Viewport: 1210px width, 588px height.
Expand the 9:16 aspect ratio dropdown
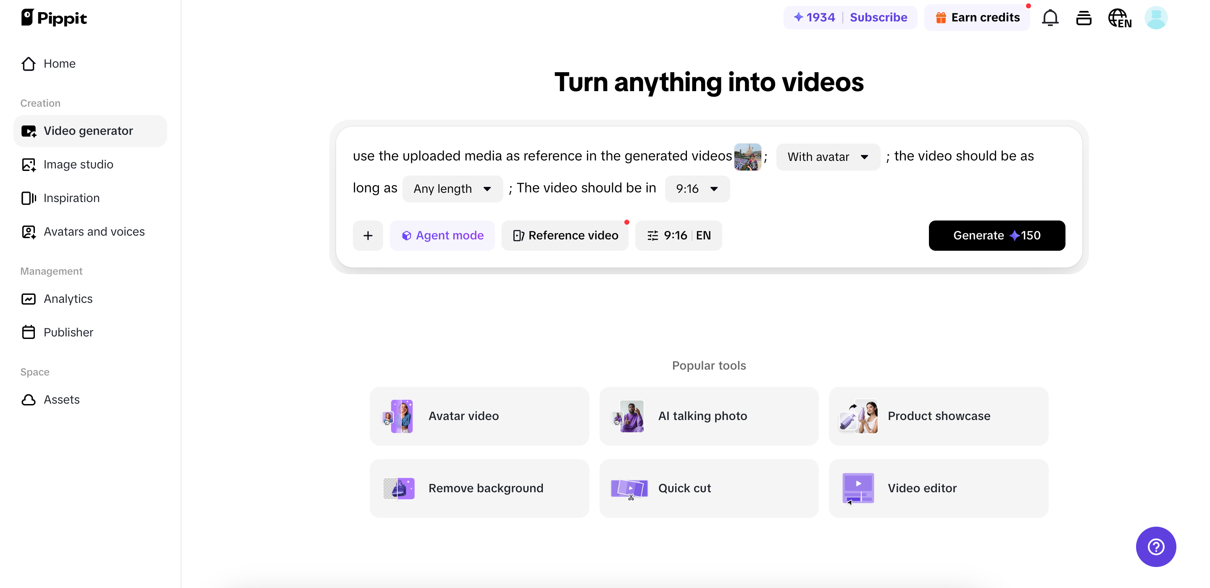pos(697,189)
